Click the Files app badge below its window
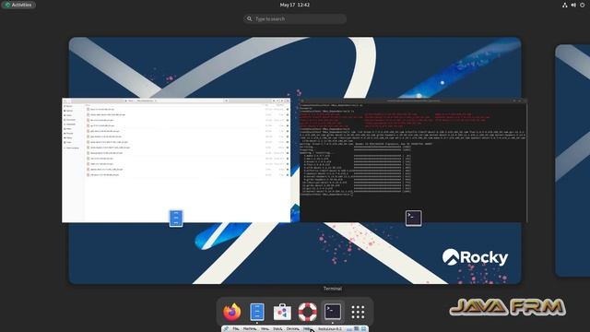Image resolution: width=590 pixels, height=332 pixels. click(x=176, y=219)
